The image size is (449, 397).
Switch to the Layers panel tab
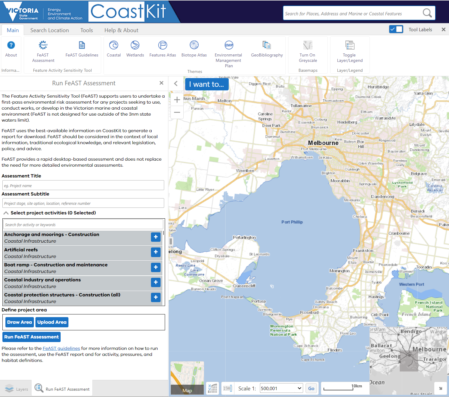point(16,389)
